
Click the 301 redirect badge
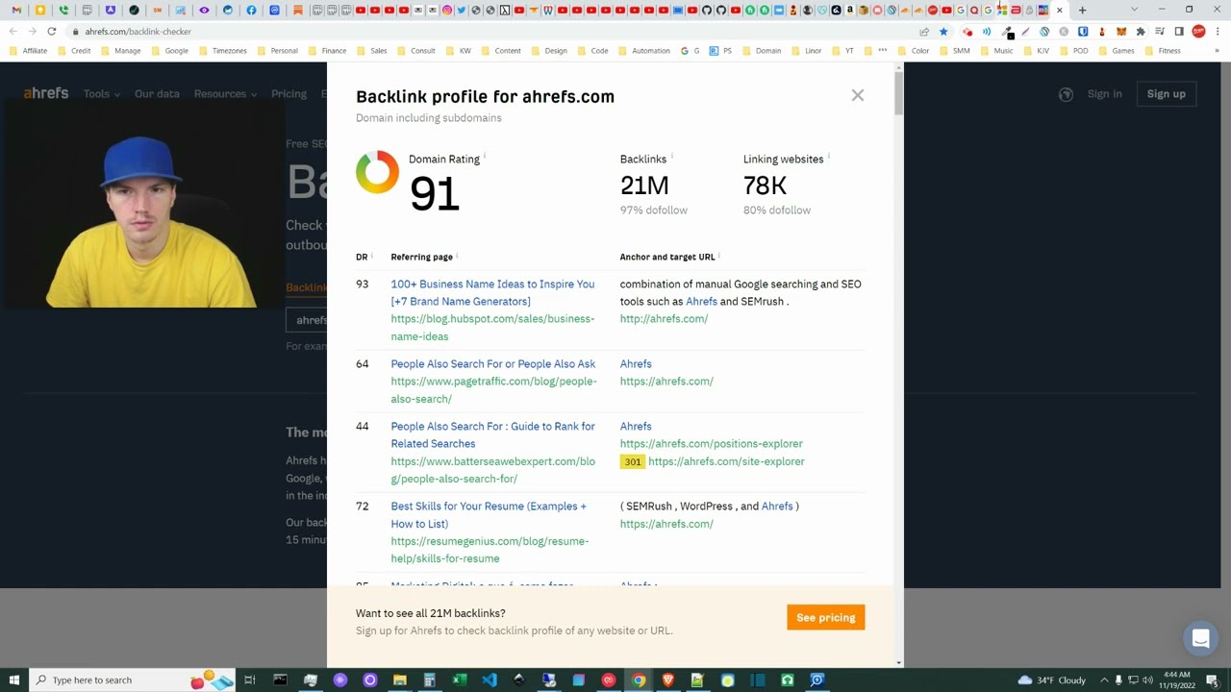click(x=632, y=462)
